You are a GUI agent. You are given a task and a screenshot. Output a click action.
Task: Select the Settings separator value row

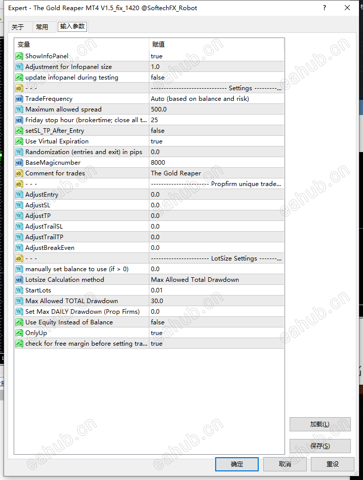point(216,88)
